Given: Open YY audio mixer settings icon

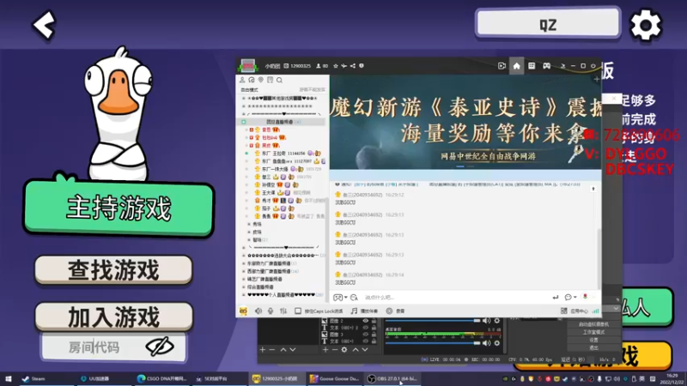Looking at the screenshot, I should point(283,311).
